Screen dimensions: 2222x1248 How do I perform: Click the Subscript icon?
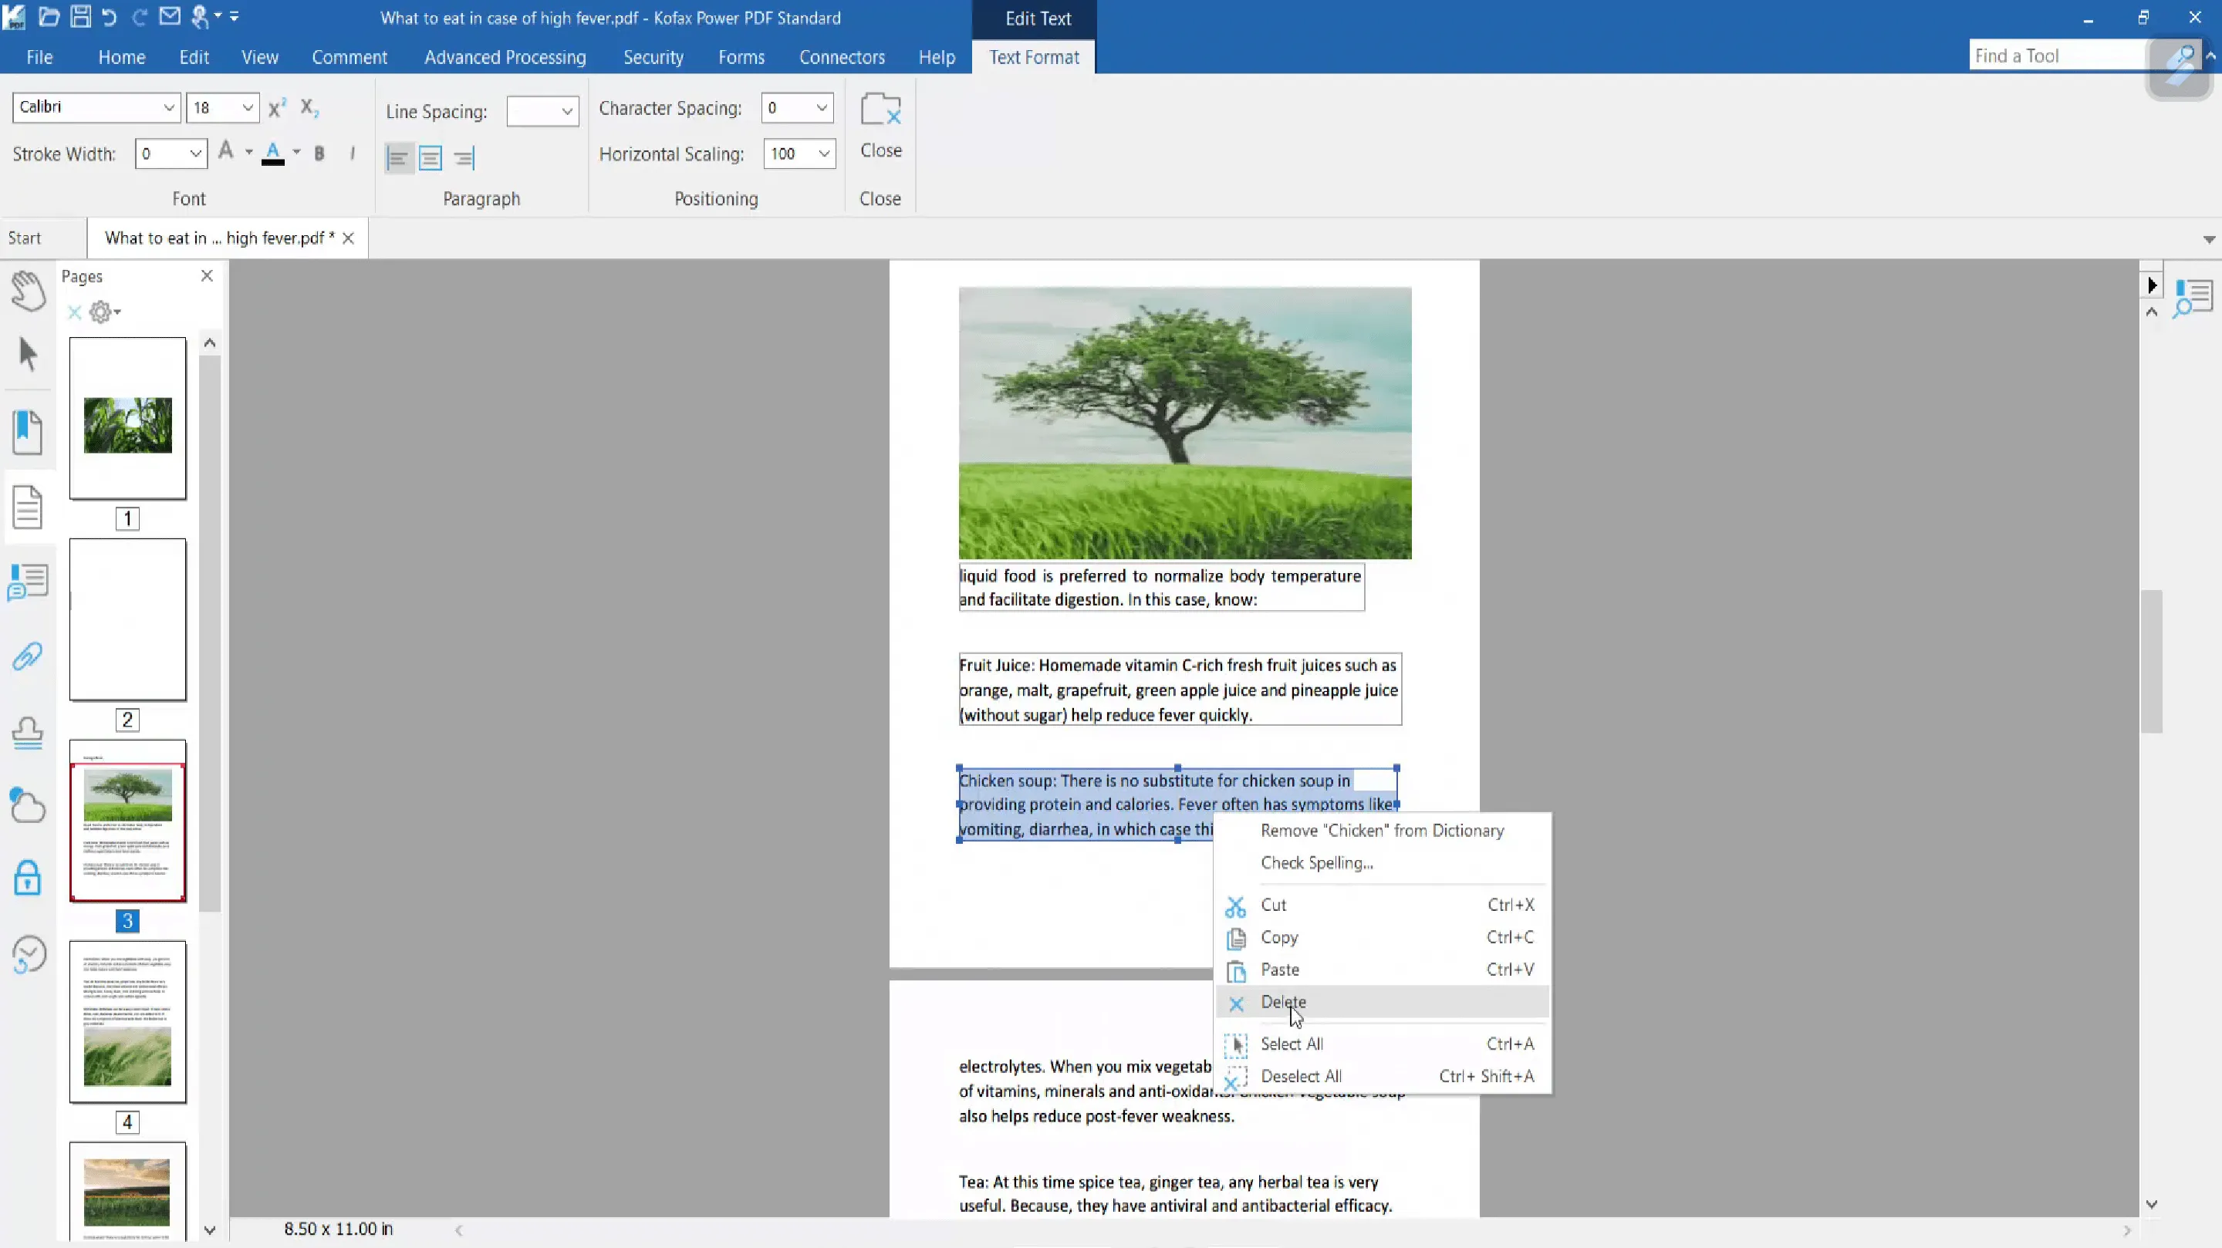tap(309, 108)
